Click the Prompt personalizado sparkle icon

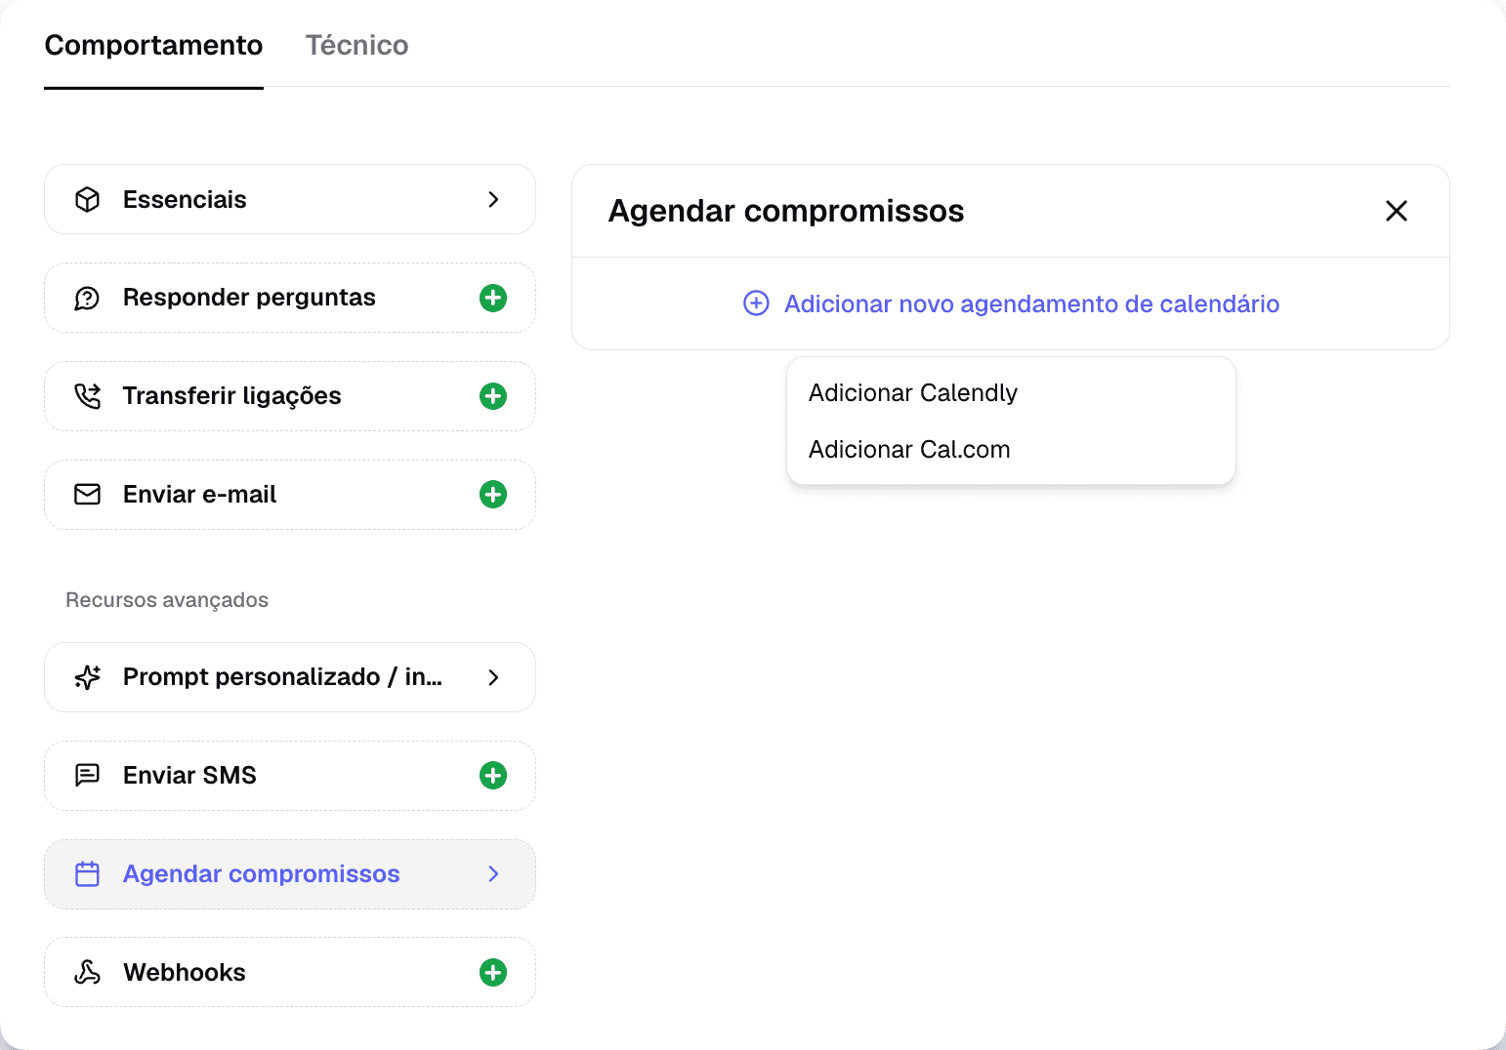click(x=88, y=677)
